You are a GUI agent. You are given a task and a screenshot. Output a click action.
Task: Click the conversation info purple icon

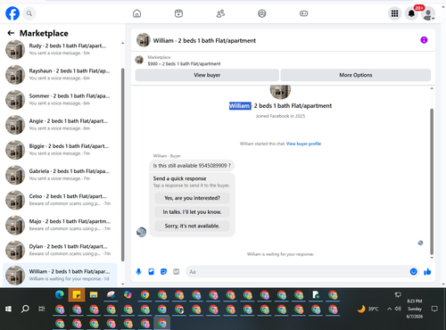pos(424,40)
